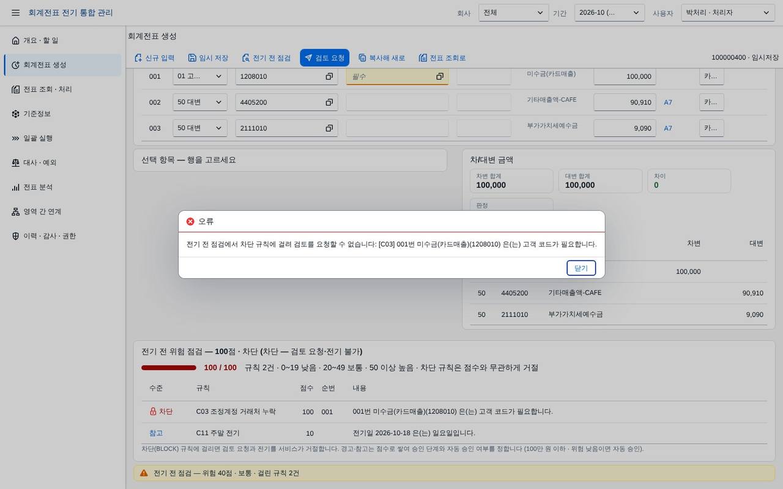Click the 카… button on line 001
783x489 pixels.
[711, 76]
